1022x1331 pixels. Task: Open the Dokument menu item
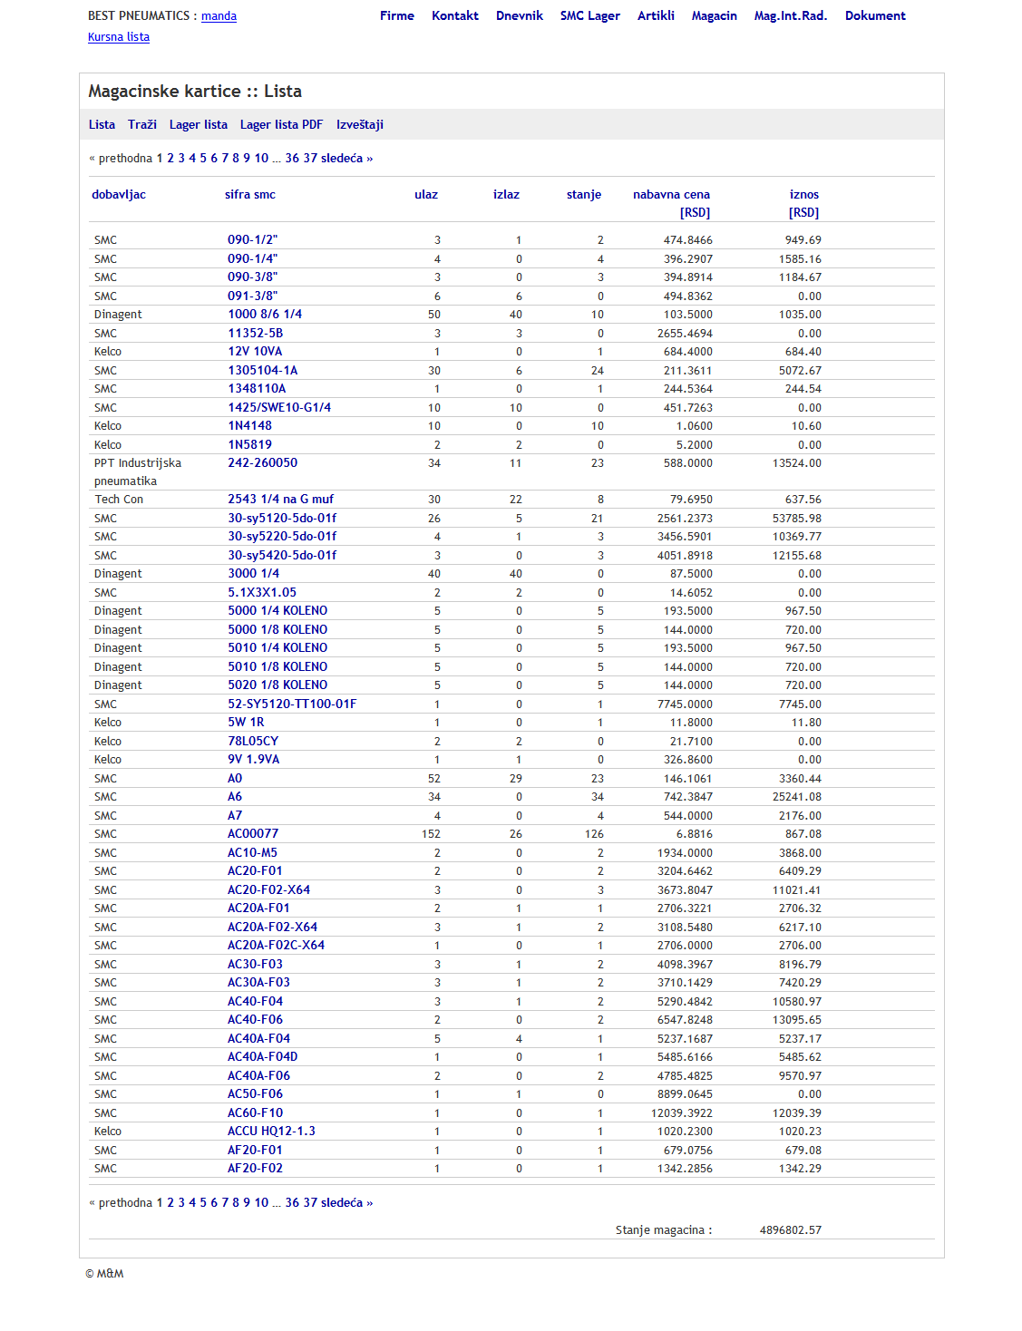(875, 15)
